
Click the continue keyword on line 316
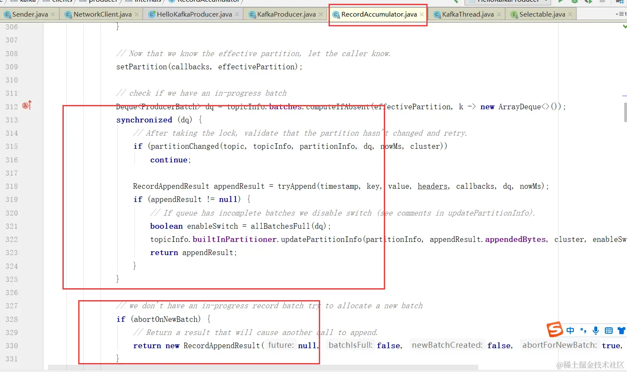(x=169, y=160)
